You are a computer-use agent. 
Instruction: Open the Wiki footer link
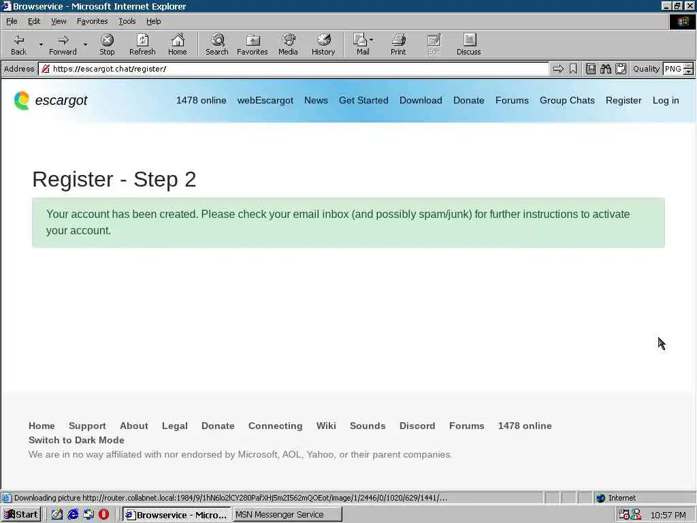click(326, 426)
